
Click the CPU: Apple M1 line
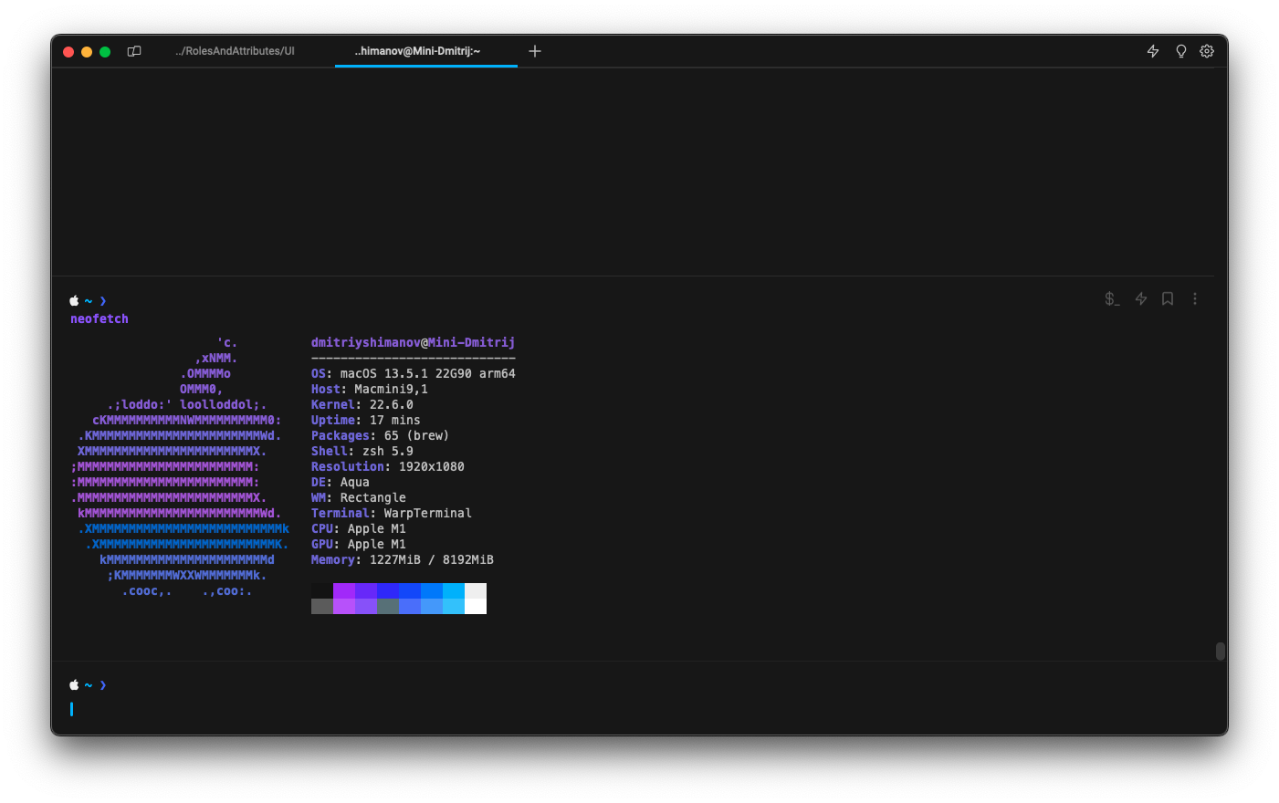pos(359,528)
